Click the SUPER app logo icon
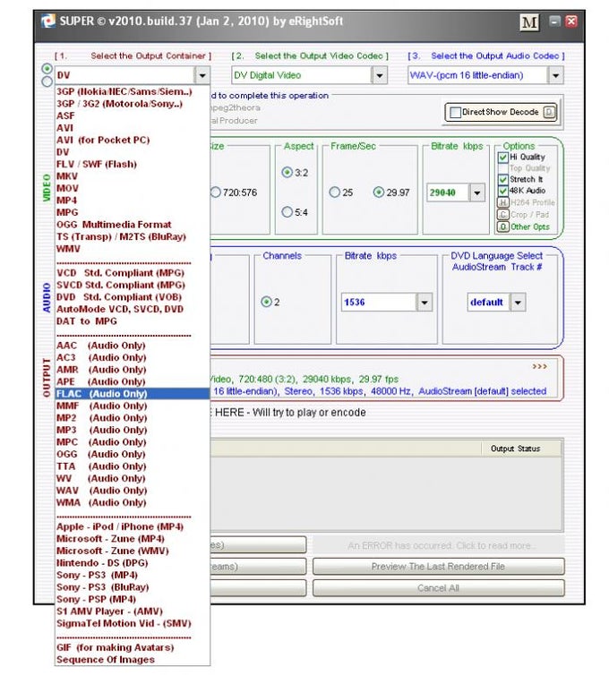This screenshot has width=609, height=675. [47, 21]
